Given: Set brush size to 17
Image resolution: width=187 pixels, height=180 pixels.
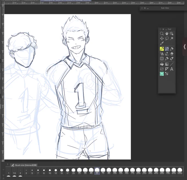Looking at the screenshot, I should (67, 171).
